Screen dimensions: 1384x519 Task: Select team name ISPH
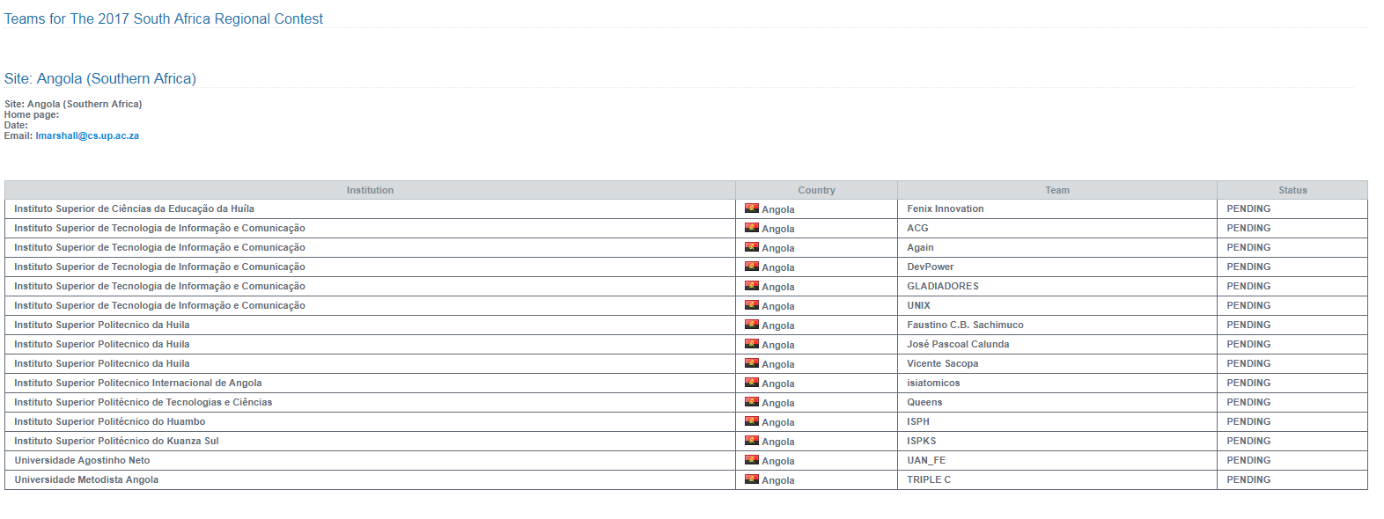point(918,421)
